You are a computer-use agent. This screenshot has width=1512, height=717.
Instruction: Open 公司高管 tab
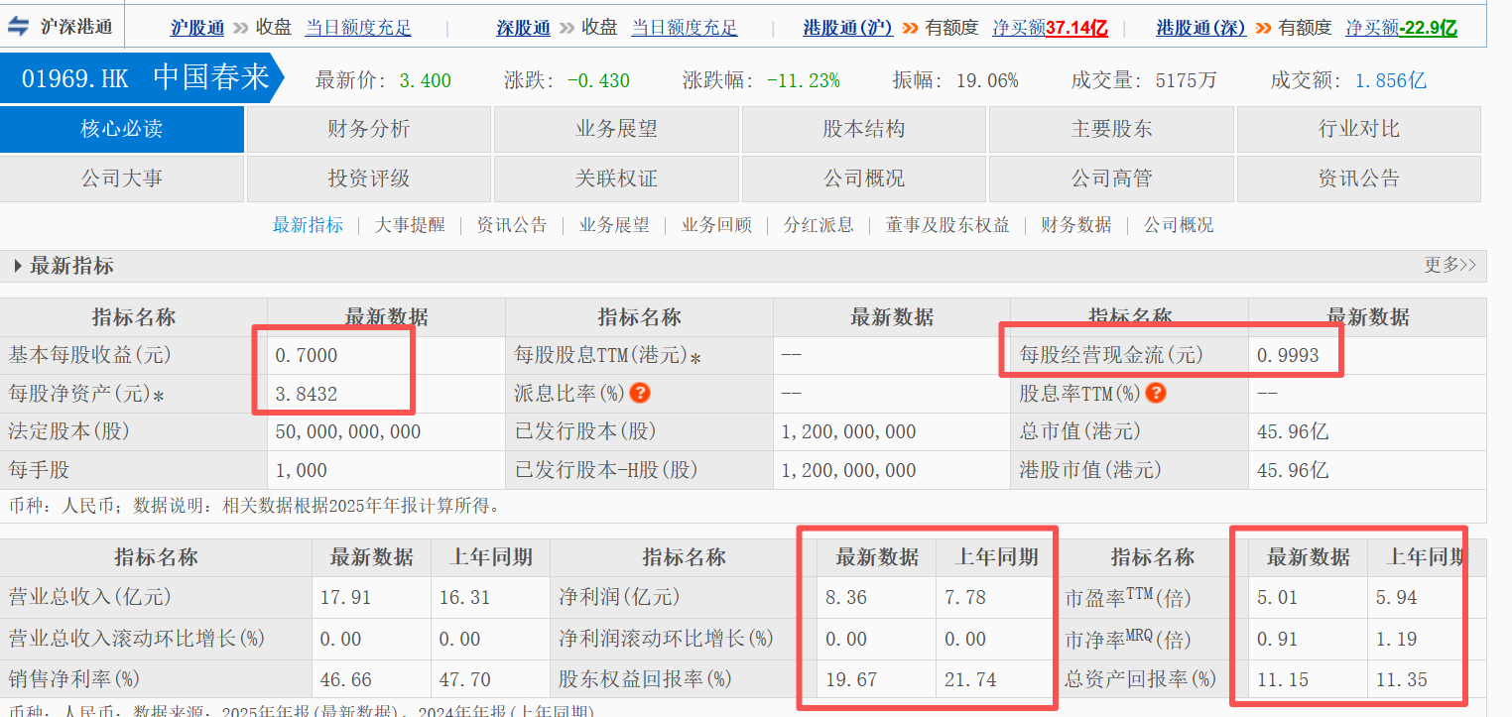click(1111, 179)
